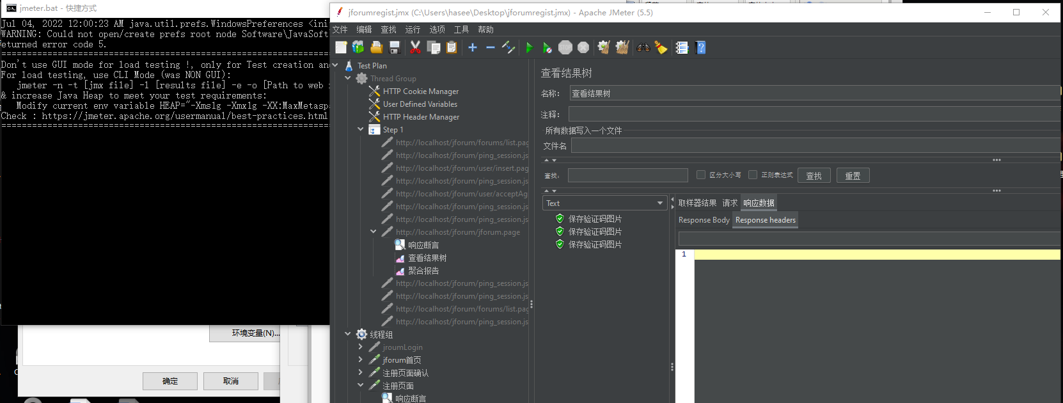Image resolution: width=1063 pixels, height=403 pixels.
Task: Create a new test plan via toolbar
Action: coord(341,47)
